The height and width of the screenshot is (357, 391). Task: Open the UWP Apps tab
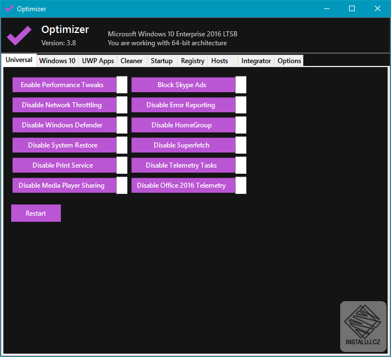98,61
